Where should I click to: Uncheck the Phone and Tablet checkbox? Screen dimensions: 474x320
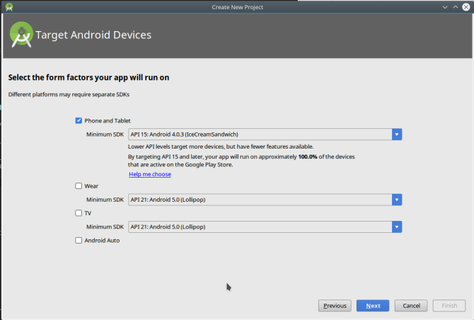[x=79, y=120]
